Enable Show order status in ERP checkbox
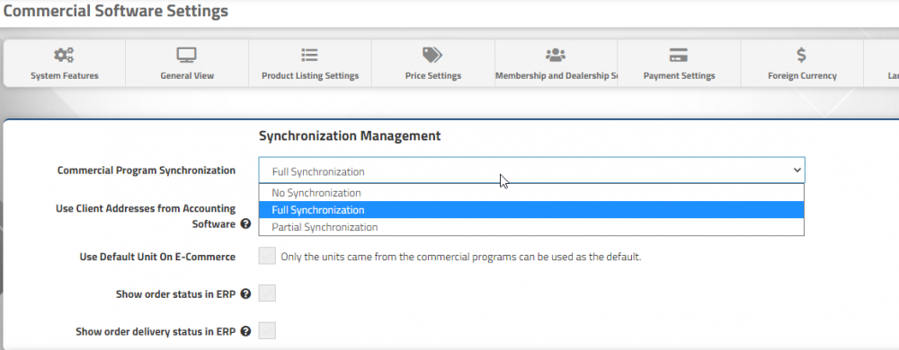The height and width of the screenshot is (350, 899). 267,294
